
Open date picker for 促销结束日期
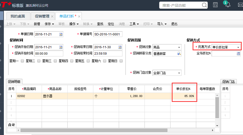pos(120,47)
